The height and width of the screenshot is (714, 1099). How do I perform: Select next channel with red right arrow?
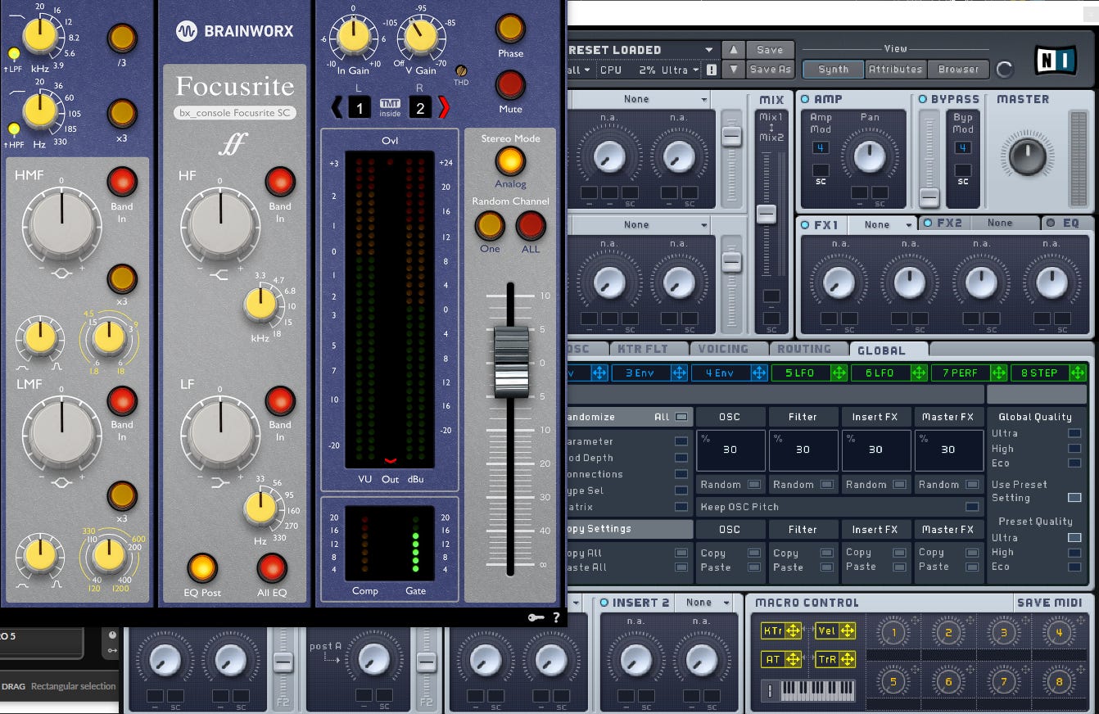(x=444, y=106)
